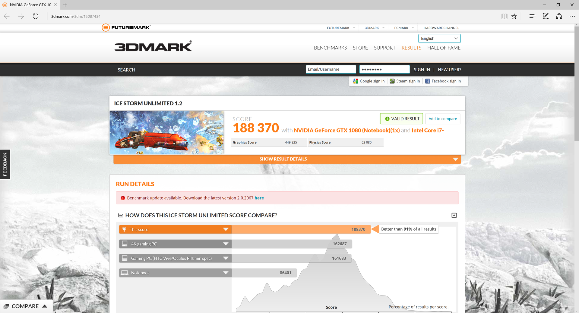Expand the FUTUREMARK top menu dropdown
This screenshot has width=579, height=313.
(x=354, y=28)
